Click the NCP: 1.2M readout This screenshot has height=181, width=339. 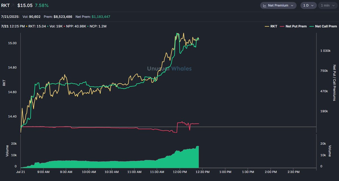98,26
